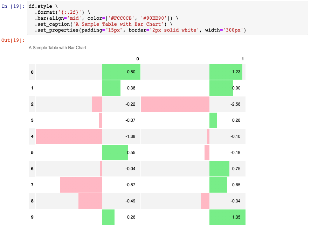Image resolution: width=311 pixels, height=227 pixels.
Task: Select column header 1 of the table
Action: 242,59
